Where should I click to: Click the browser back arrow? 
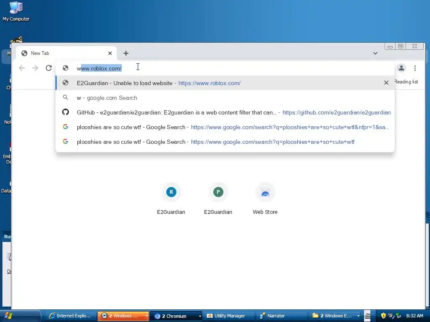point(22,68)
